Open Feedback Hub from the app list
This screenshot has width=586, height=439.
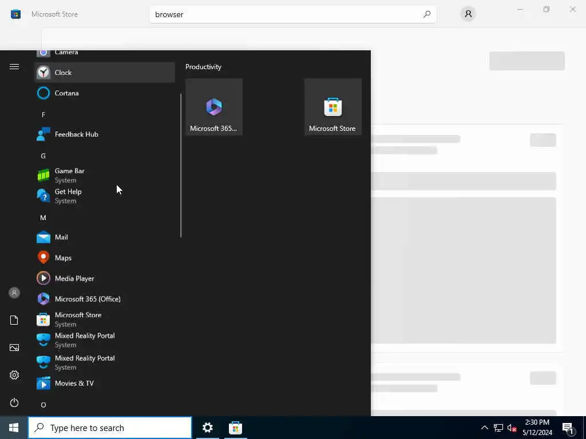click(105, 134)
